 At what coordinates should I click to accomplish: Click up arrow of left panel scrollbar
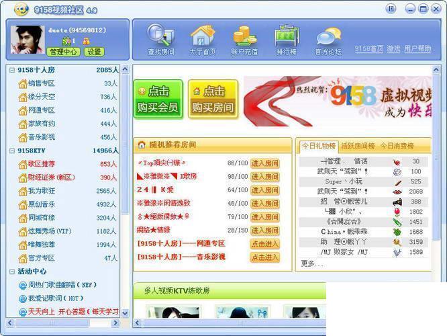point(125,69)
